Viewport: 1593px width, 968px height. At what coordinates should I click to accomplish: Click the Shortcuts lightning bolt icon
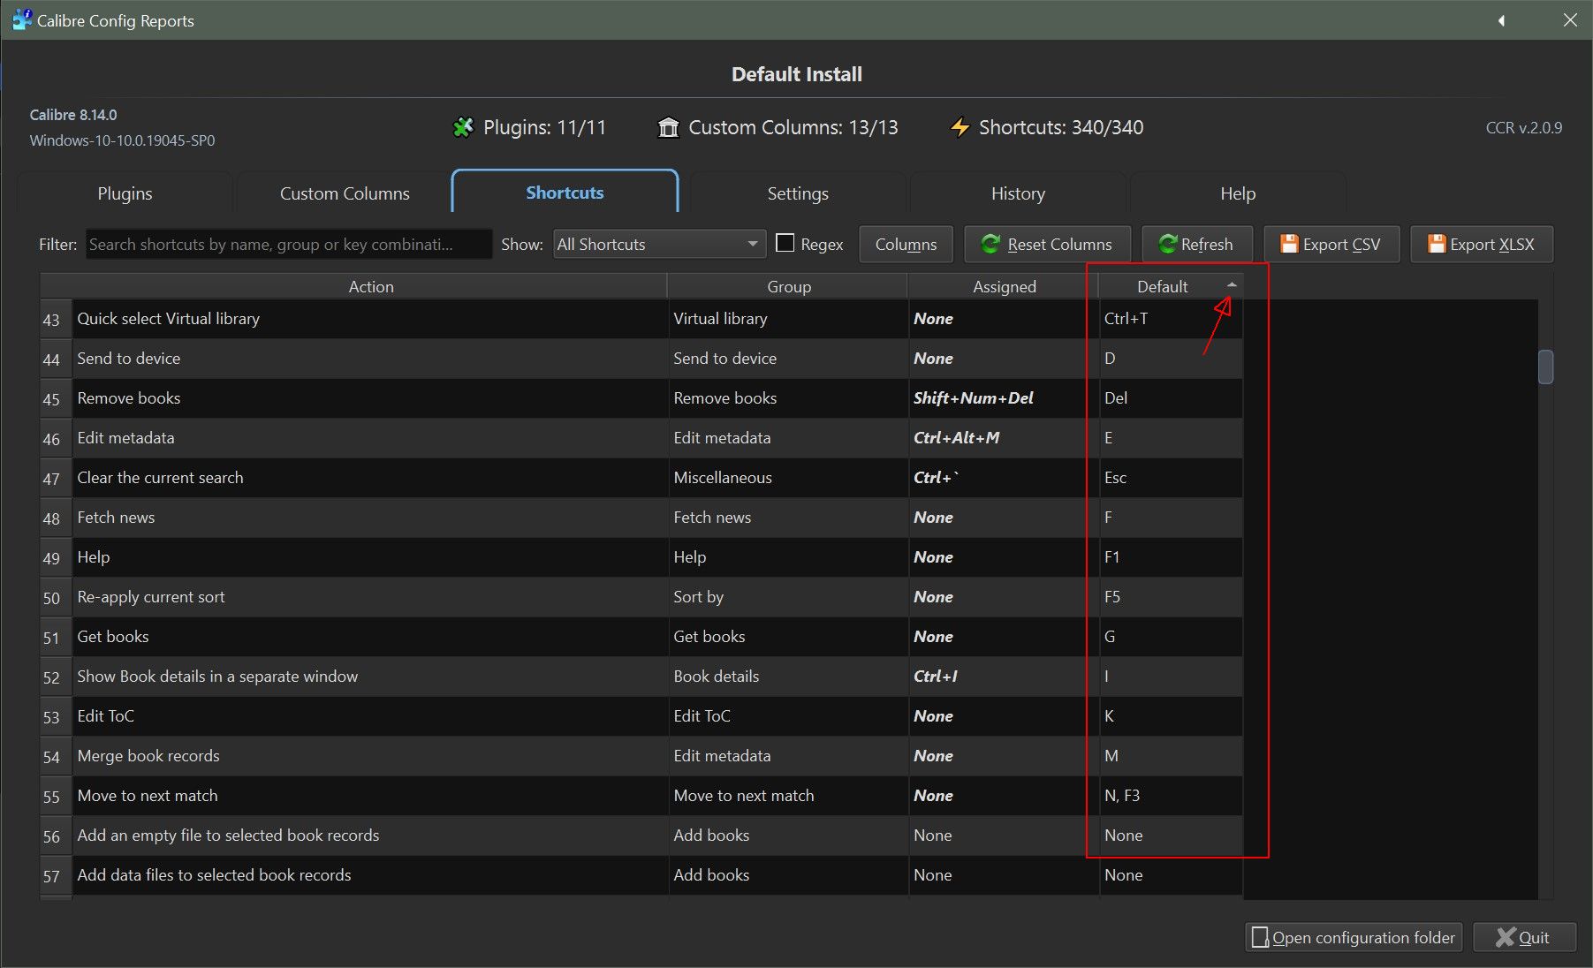pyautogui.click(x=960, y=128)
